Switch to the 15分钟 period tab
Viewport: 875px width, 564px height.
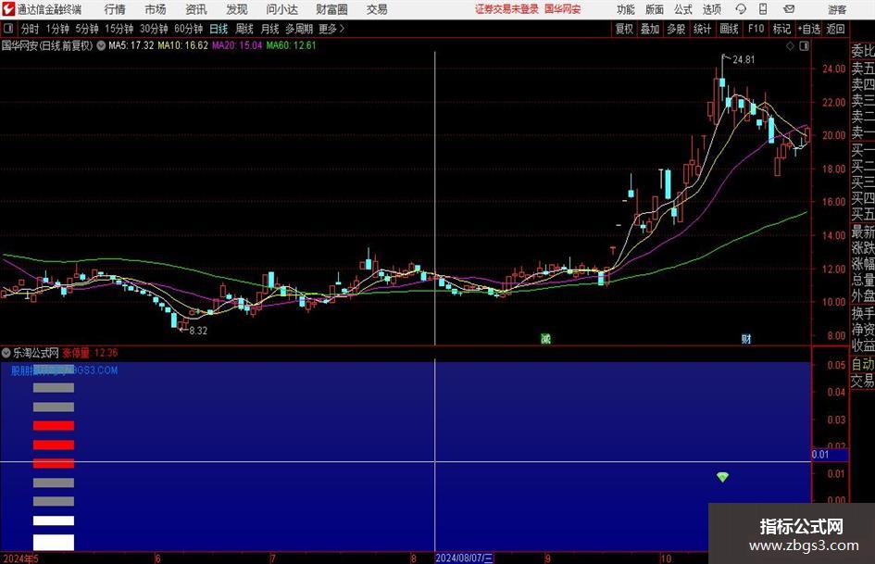pos(119,29)
